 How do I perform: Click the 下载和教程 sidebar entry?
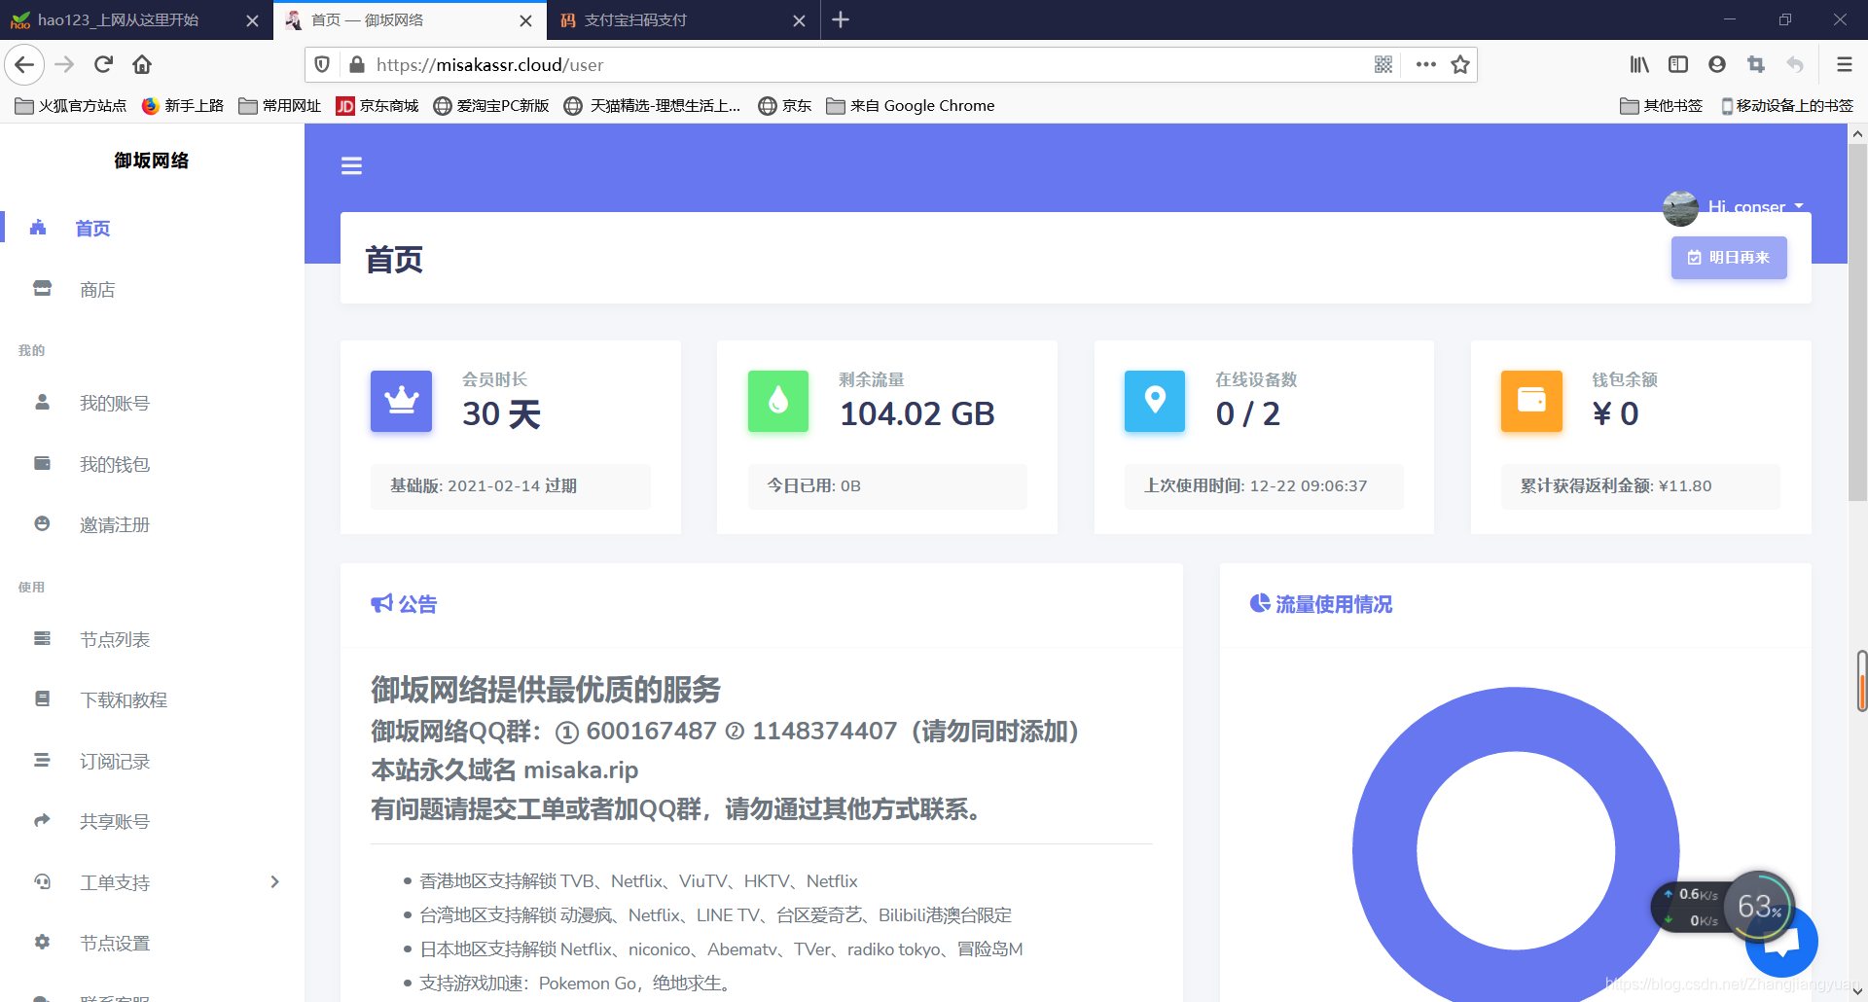click(x=123, y=699)
